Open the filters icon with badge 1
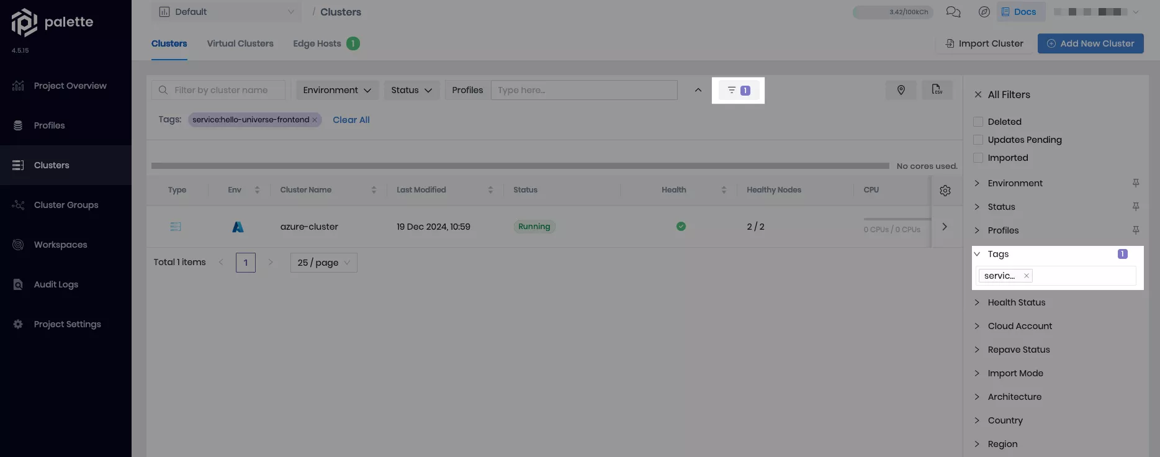Screen dimensions: 1160x457 tap(739, 91)
